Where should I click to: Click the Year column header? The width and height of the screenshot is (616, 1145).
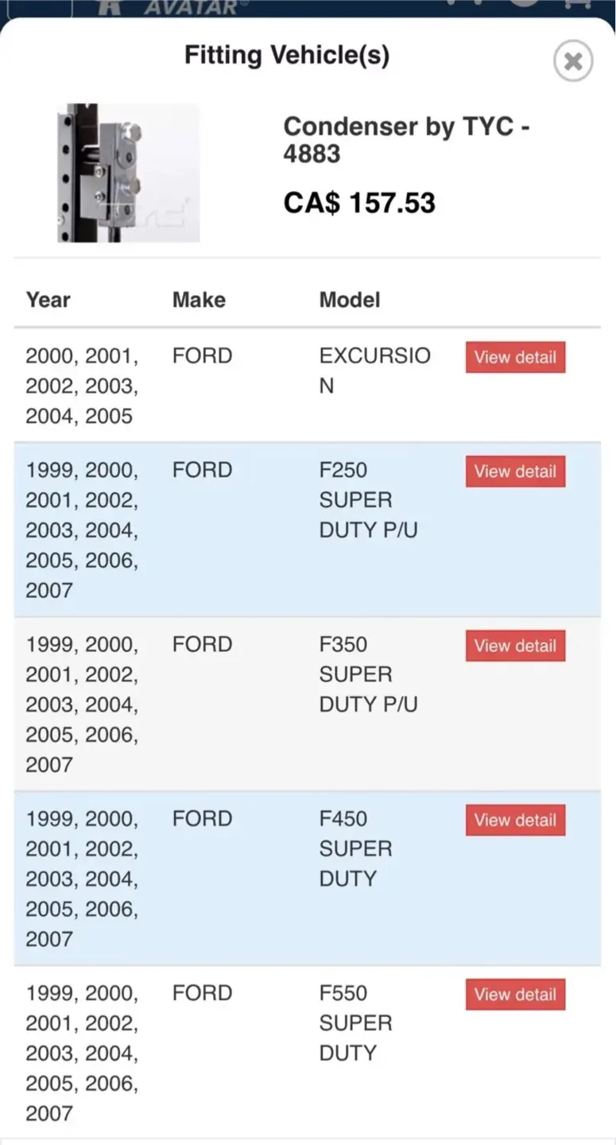(x=48, y=300)
